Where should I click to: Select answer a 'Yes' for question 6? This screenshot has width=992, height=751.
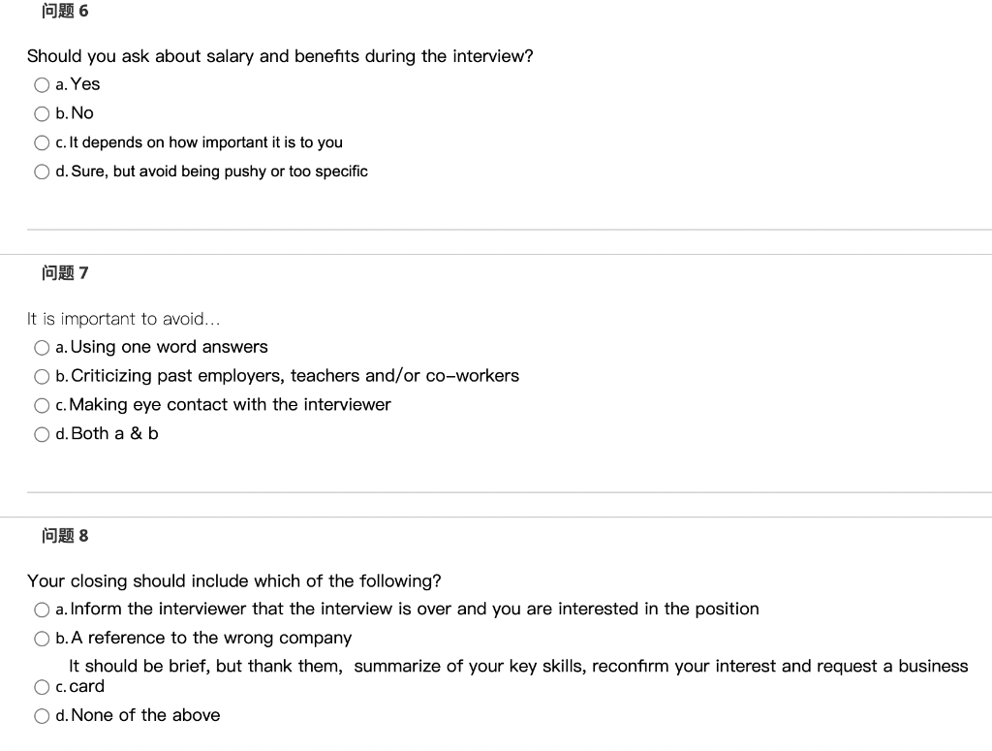click(x=42, y=85)
